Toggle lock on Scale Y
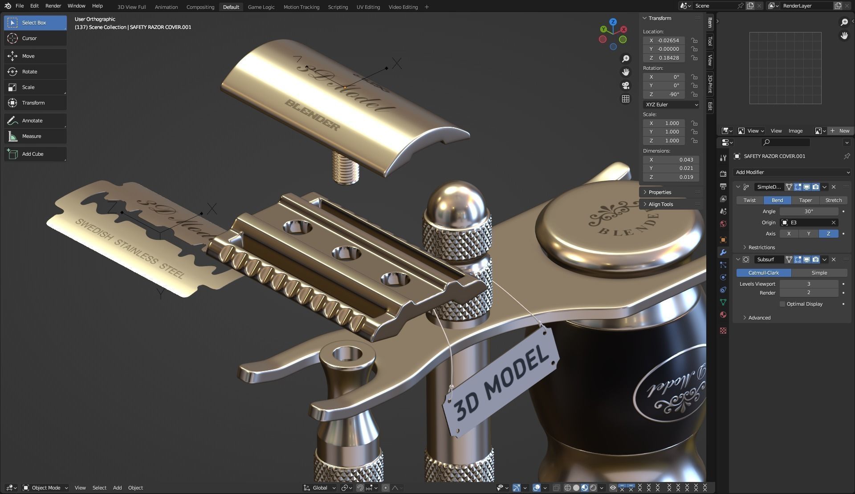This screenshot has height=494, width=855. [694, 132]
